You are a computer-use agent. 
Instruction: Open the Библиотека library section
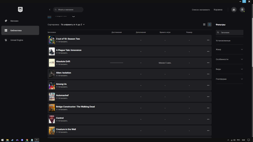[x=20, y=30]
